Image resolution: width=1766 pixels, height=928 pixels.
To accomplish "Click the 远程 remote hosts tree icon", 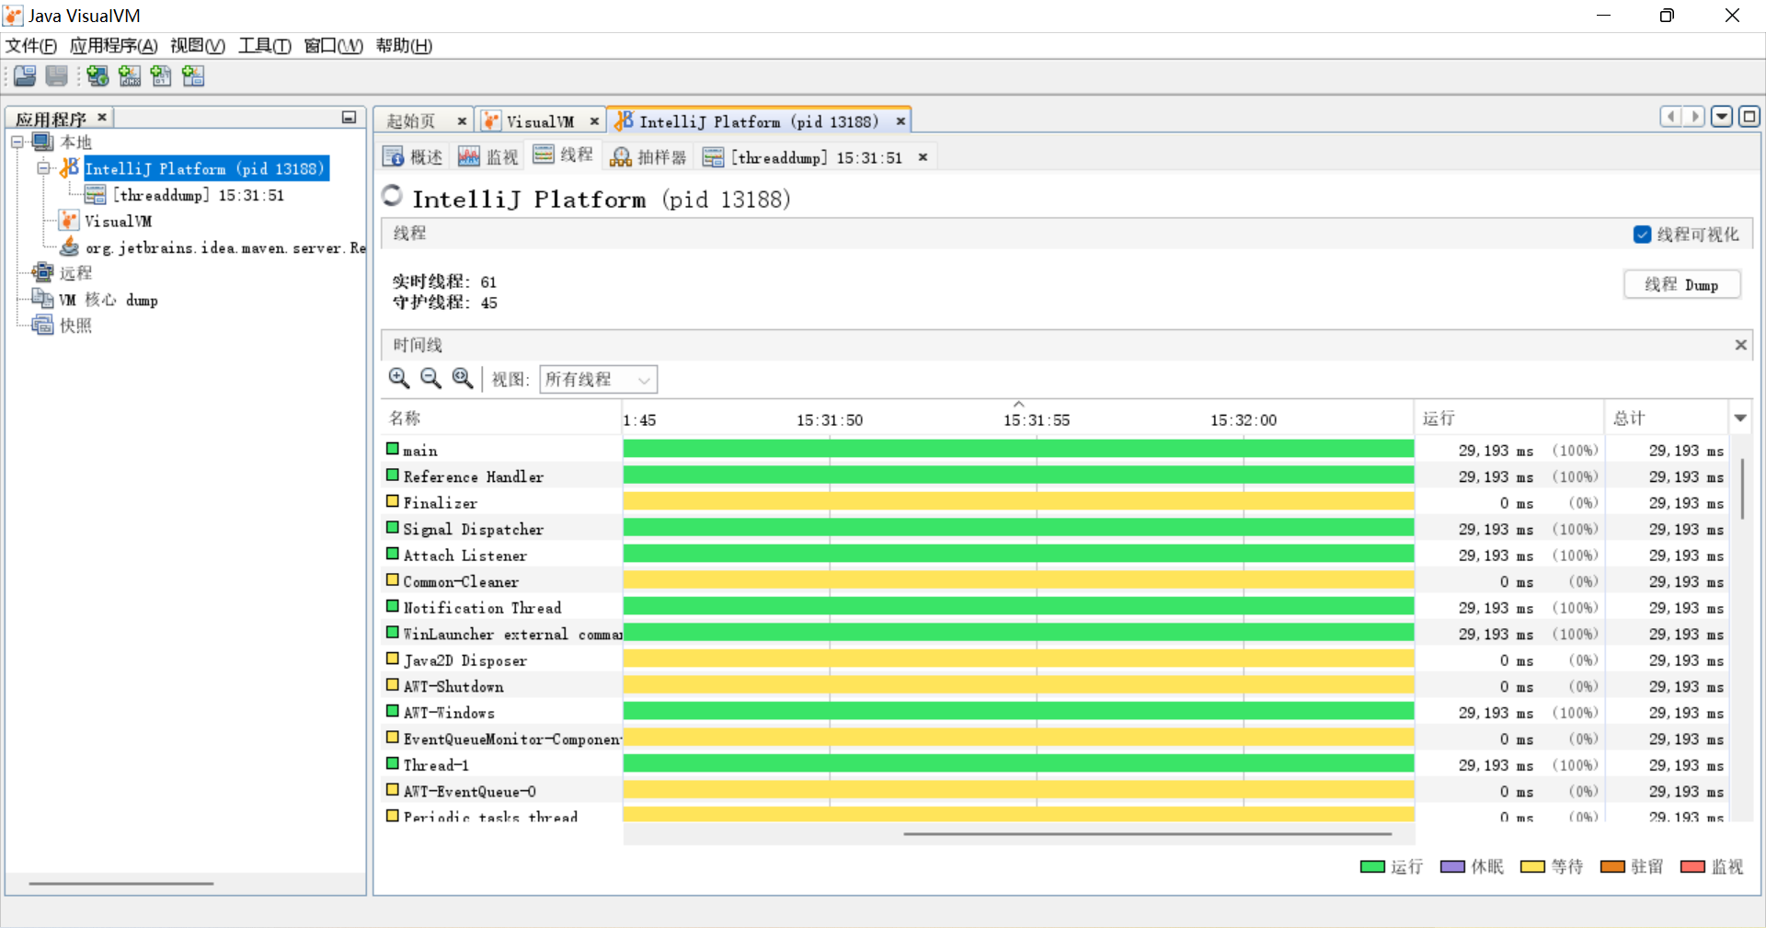I will [x=42, y=272].
